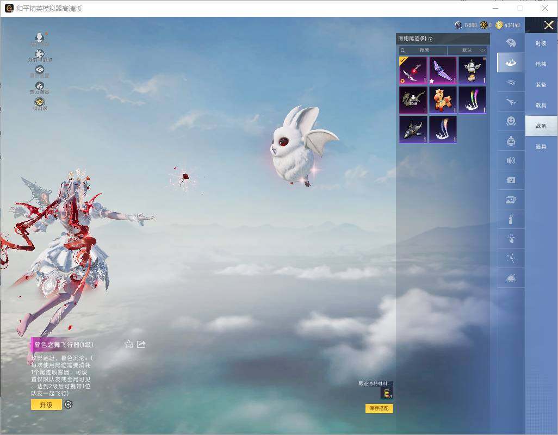The image size is (558, 435).
Task: Select the rainbow smoke trail thumbnail
Action: tap(472, 100)
